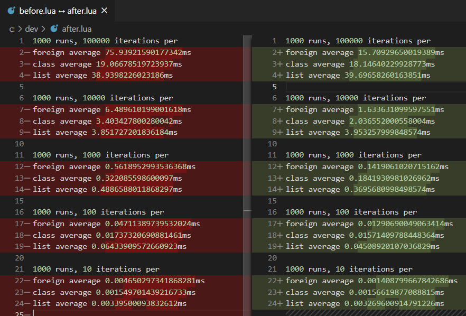
Task: Click left pane line number 10
Action: (20, 144)
